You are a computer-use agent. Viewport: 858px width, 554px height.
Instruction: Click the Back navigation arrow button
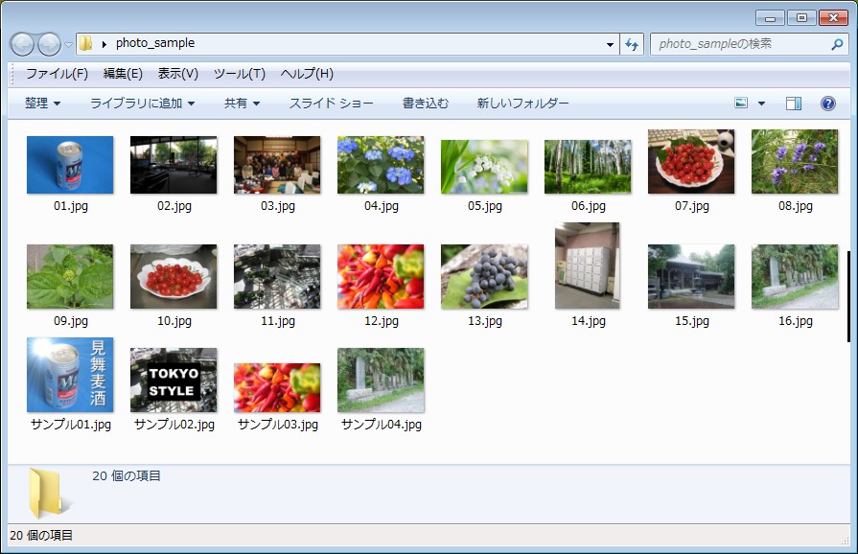click(23, 44)
